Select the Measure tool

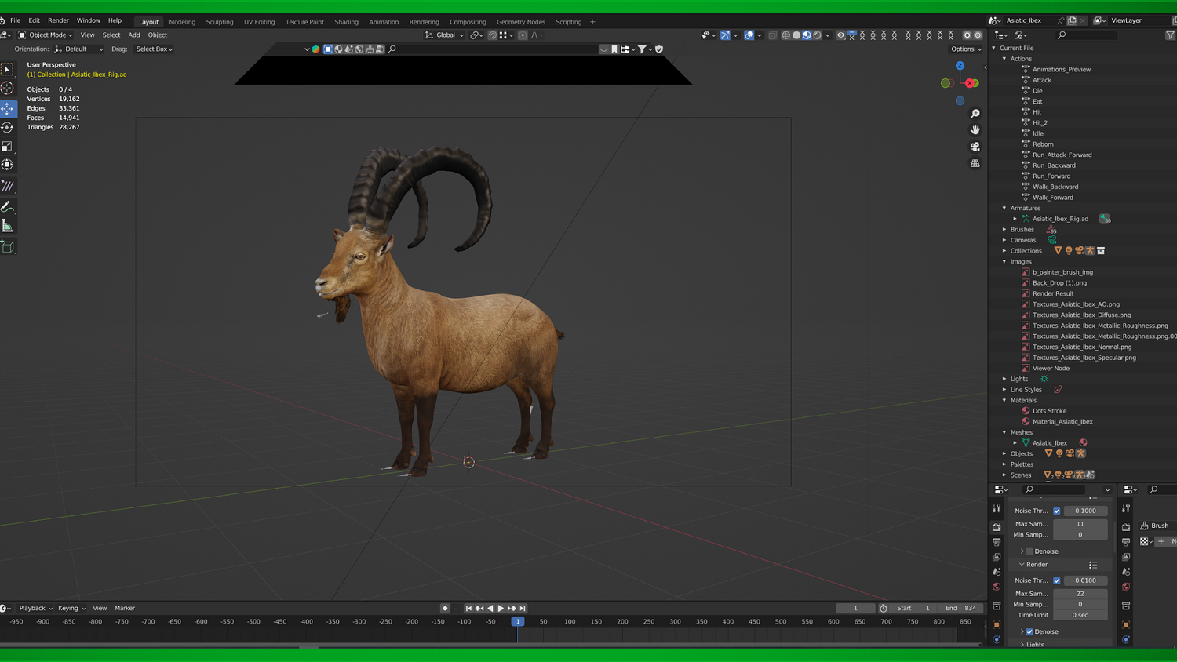coord(8,226)
